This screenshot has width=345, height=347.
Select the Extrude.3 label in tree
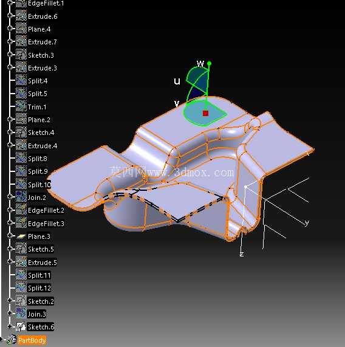[43, 68]
